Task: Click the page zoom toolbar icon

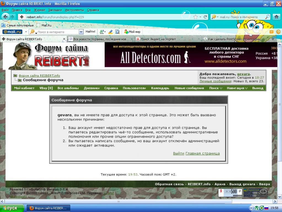Action: [x=117, y=32]
